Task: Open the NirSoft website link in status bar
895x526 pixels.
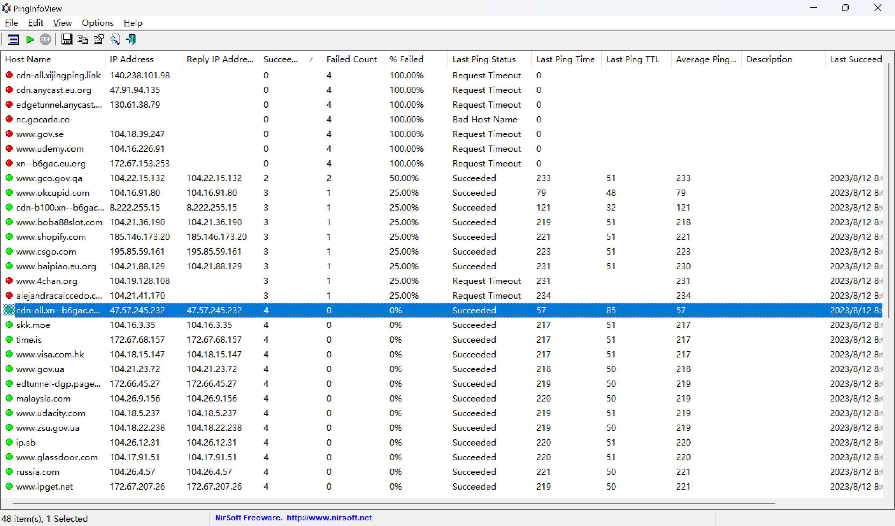Action: (x=329, y=518)
